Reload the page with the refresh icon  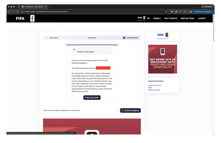pos(18,12)
